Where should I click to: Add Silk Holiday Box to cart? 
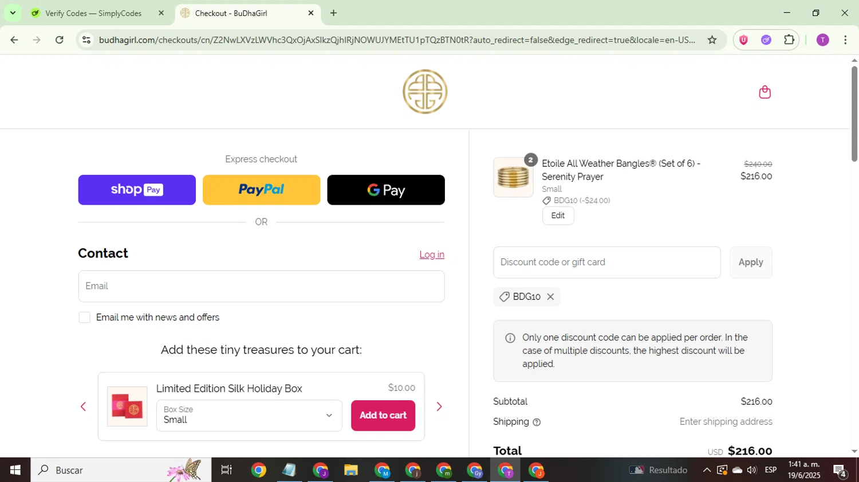[x=383, y=416]
